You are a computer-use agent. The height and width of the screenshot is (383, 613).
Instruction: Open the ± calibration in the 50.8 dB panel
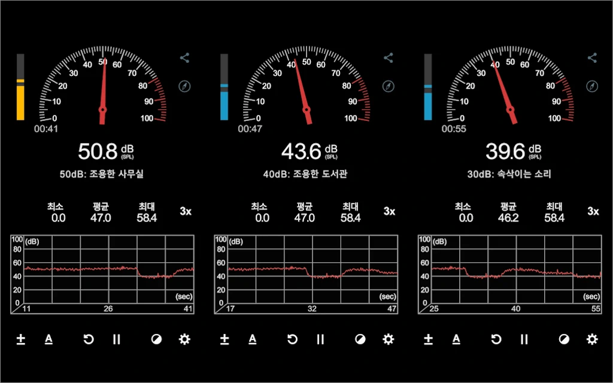[20, 339]
